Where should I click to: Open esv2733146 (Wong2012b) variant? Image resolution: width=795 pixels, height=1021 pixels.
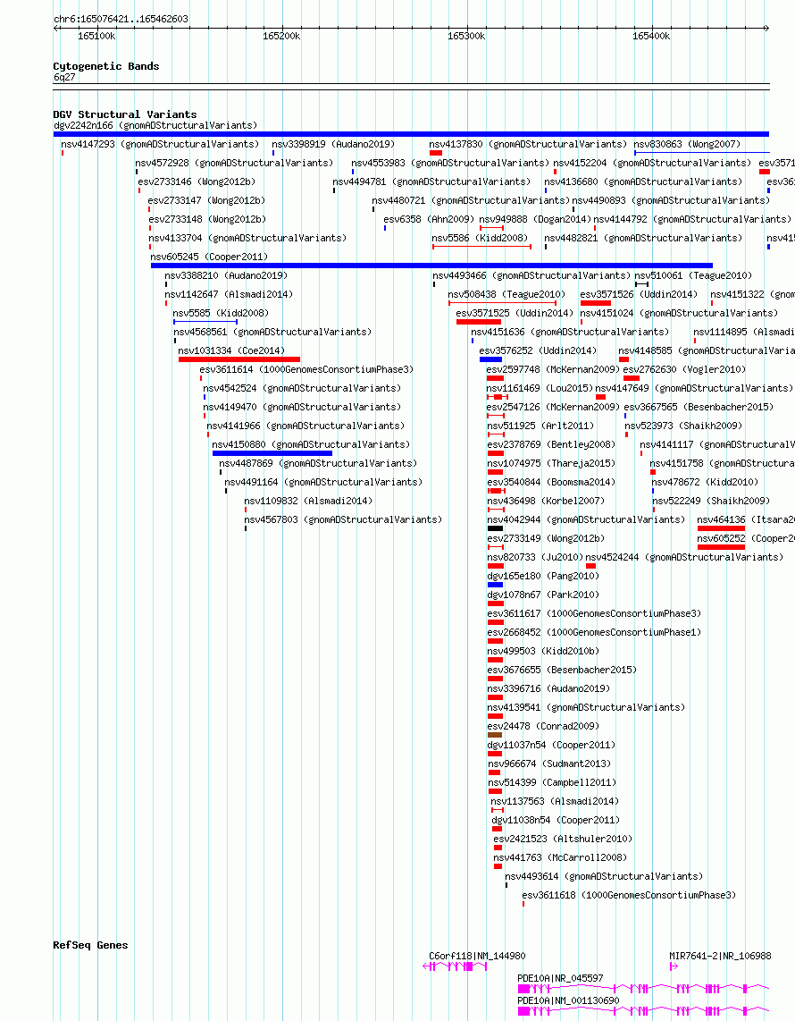(197, 181)
